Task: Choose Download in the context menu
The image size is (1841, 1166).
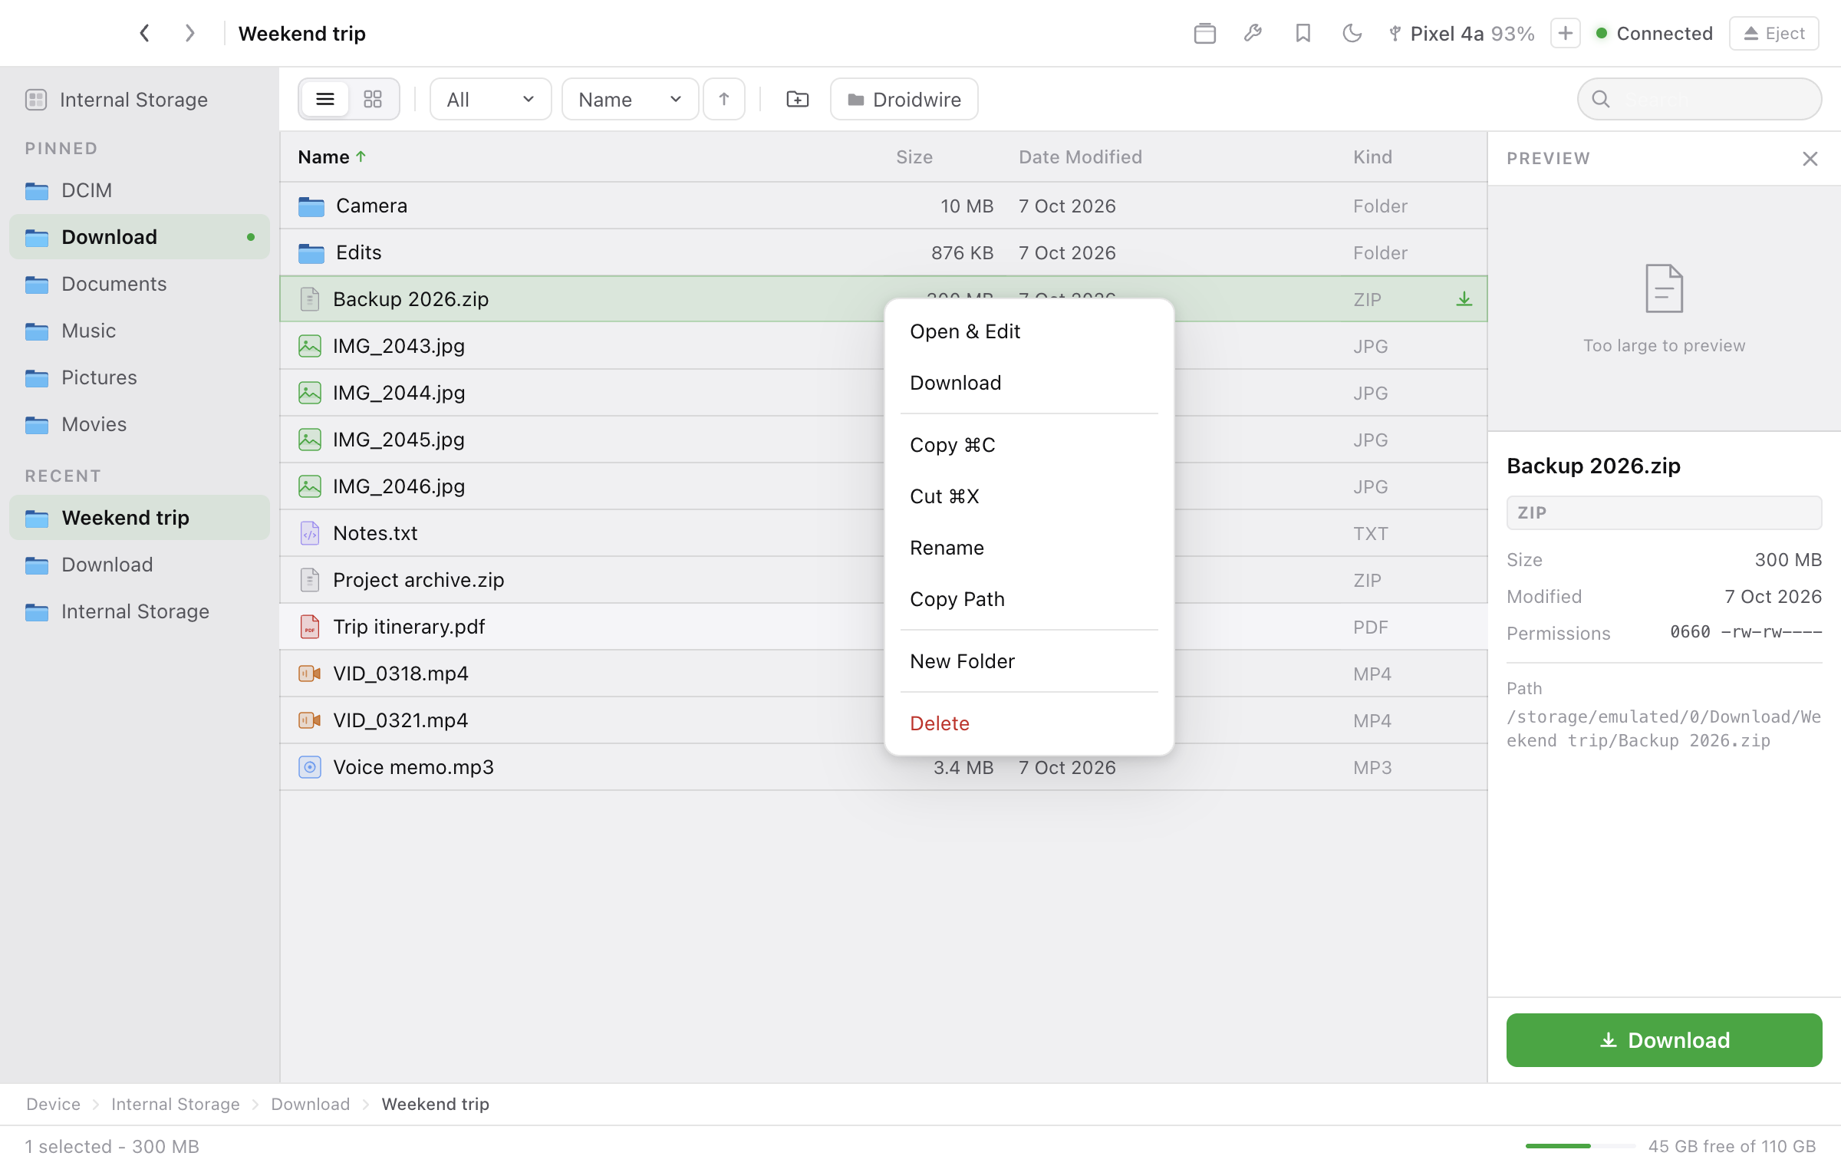Action: click(1029, 383)
